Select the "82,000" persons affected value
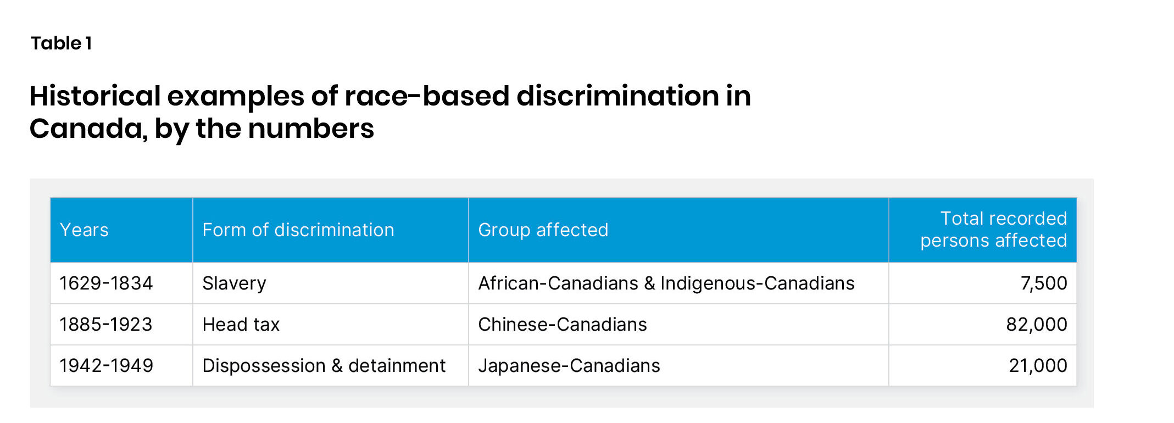 [1037, 325]
